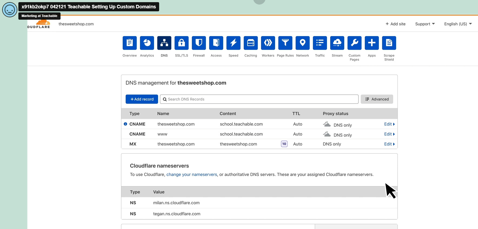Focus the Search DNS Records field
Screen dimensions: 478x229
point(259,99)
